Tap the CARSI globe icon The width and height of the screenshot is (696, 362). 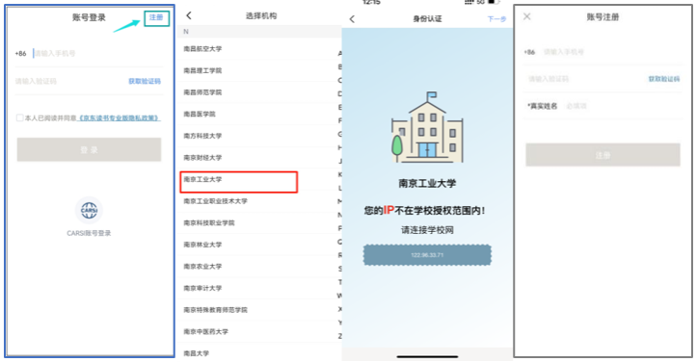(90, 211)
